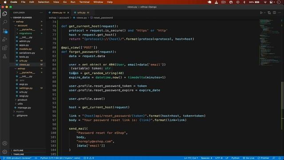Click the Bluetooth menu bar icon
This screenshot has width=284, height=160.
(x=245, y=2)
